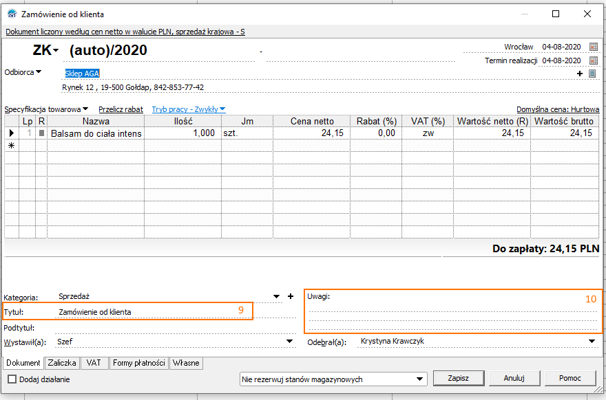Click plus icon to add new Odbiorca

coord(580,74)
